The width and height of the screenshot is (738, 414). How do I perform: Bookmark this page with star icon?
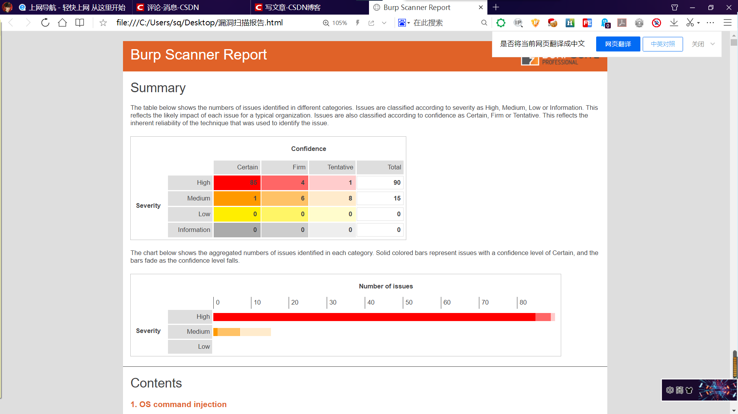103,23
